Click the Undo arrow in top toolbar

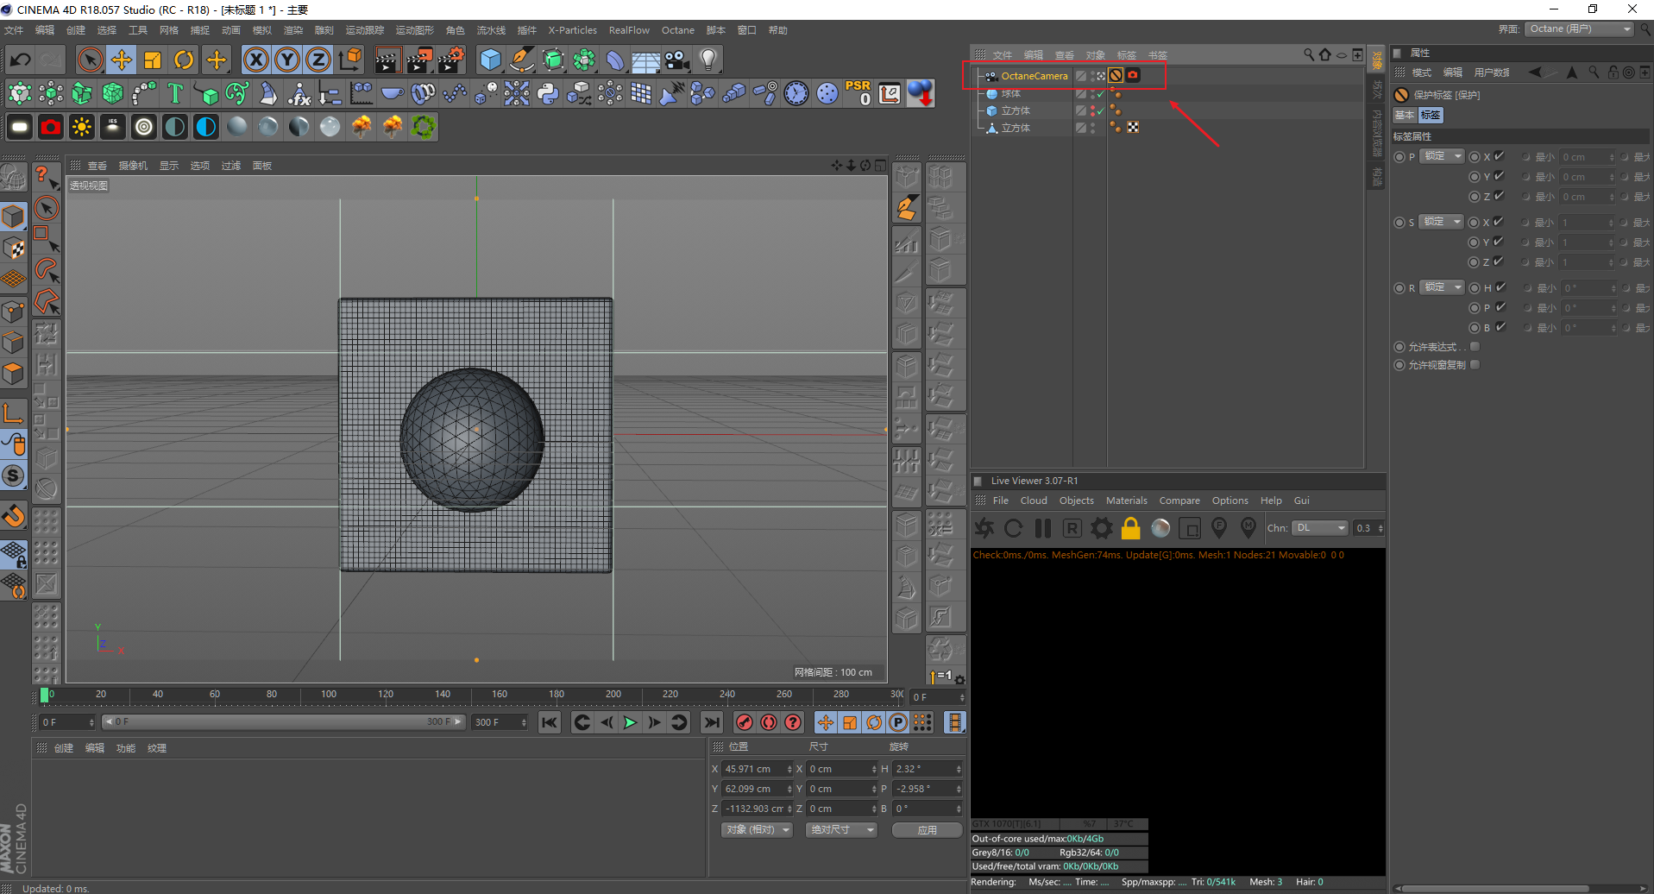(20, 60)
